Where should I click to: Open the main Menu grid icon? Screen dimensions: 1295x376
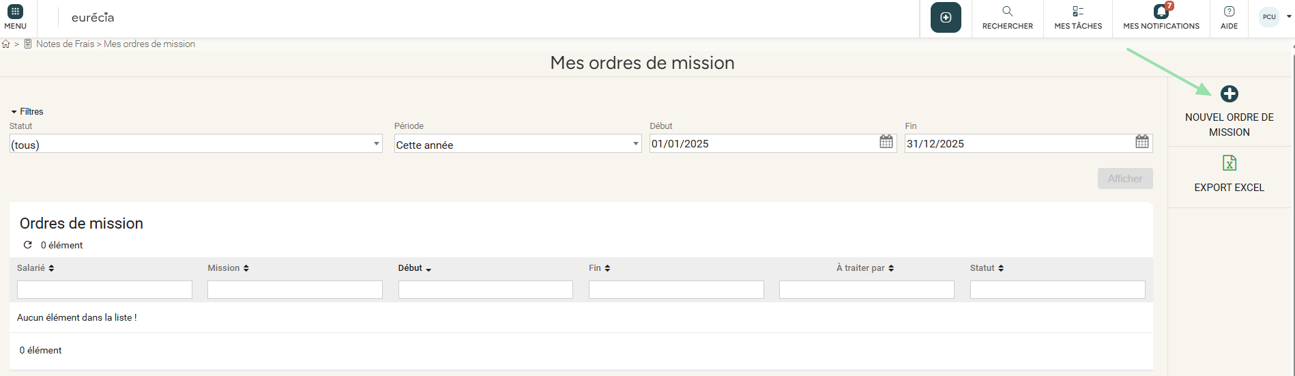coord(15,12)
